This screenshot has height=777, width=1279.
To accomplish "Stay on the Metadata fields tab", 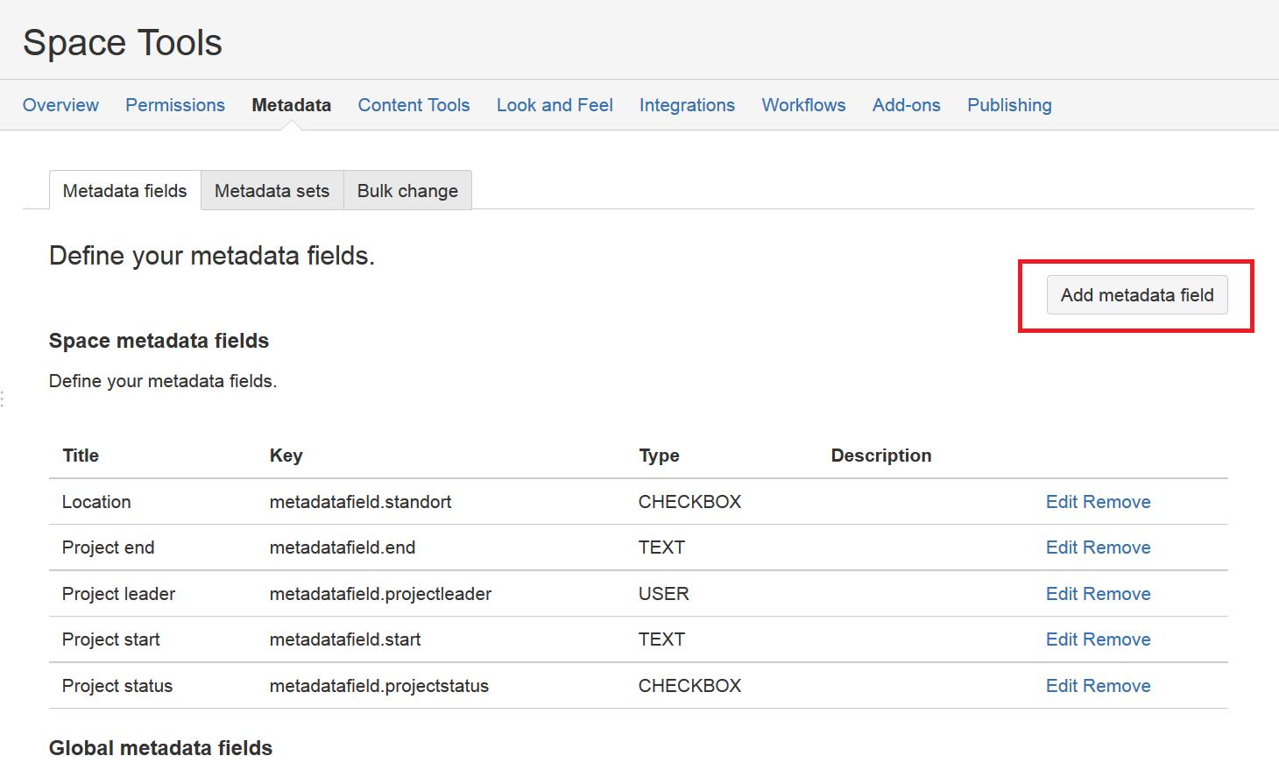I will point(124,190).
